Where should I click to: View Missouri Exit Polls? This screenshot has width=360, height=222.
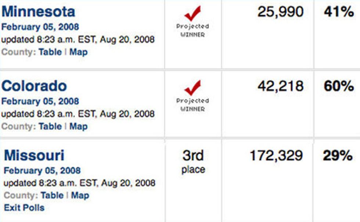[24, 208]
